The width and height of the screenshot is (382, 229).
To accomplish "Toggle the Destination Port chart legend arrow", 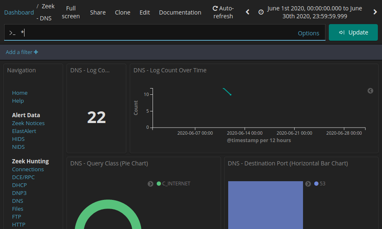I will (308, 184).
